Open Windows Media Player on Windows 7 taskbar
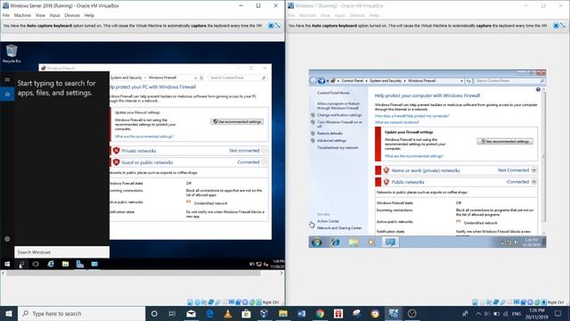 click(371, 242)
